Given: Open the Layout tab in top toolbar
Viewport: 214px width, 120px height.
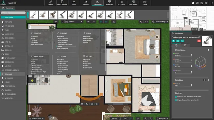Looking at the screenshot, I should tap(50, 3).
